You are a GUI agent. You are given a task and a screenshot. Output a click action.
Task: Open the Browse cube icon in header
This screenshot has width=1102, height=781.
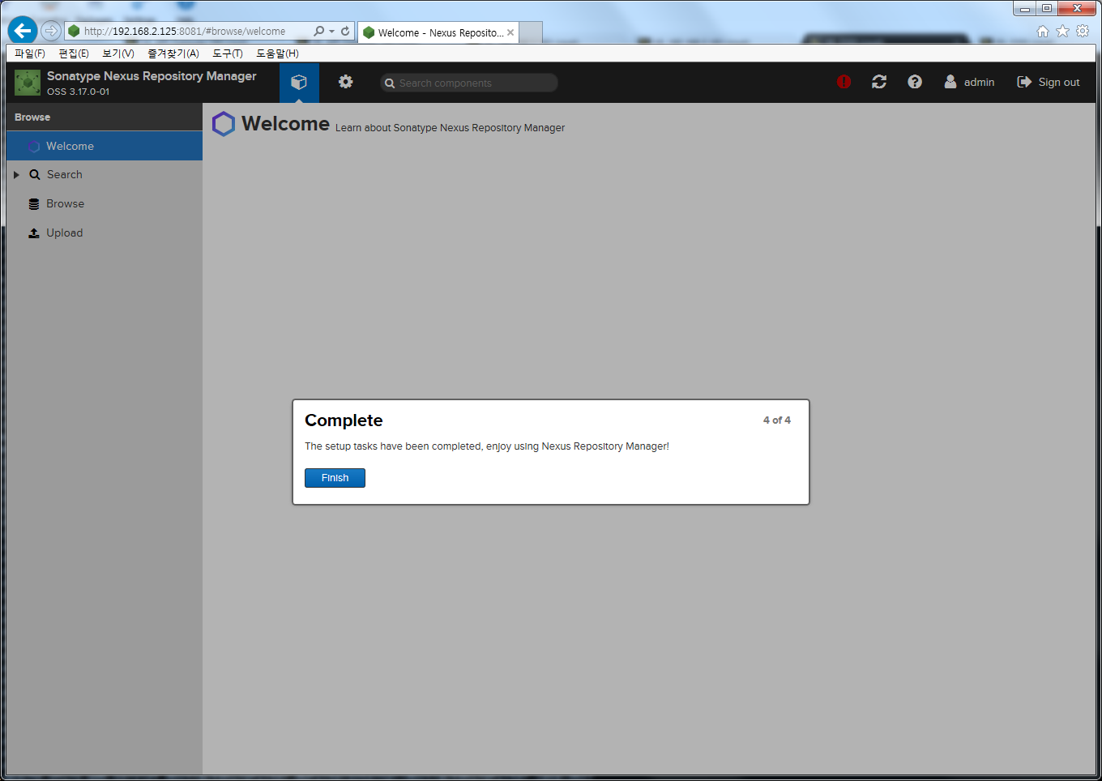click(x=299, y=82)
